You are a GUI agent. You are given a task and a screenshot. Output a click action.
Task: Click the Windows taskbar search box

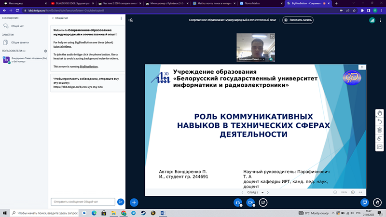(44, 213)
